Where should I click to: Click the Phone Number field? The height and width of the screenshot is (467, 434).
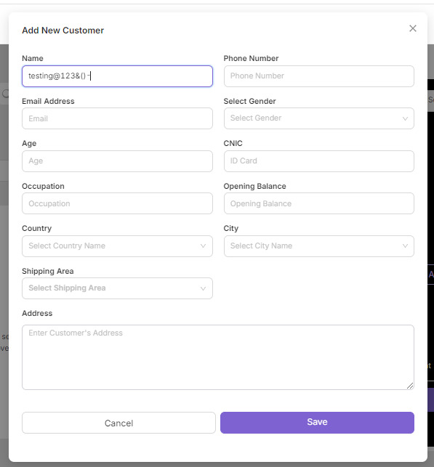pos(319,76)
